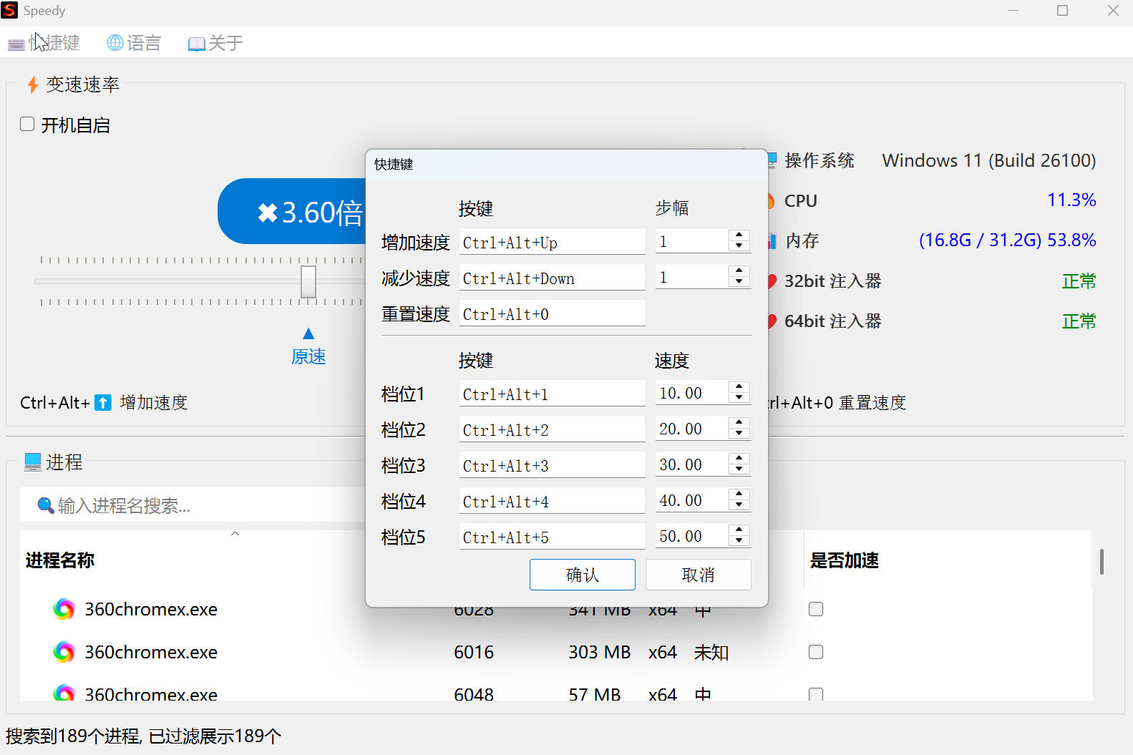1133x755 pixels.
Task: Click the speed slider handle
Action: pos(308,281)
